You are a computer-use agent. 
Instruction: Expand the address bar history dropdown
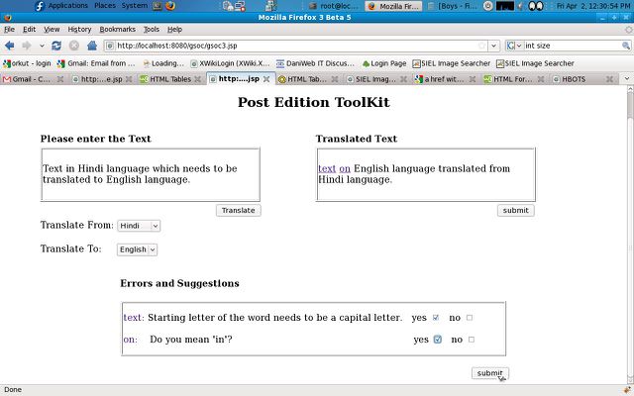494,46
